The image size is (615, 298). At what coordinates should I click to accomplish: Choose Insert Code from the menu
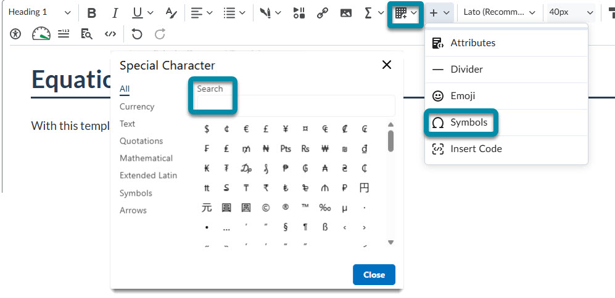tap(506, 149)
